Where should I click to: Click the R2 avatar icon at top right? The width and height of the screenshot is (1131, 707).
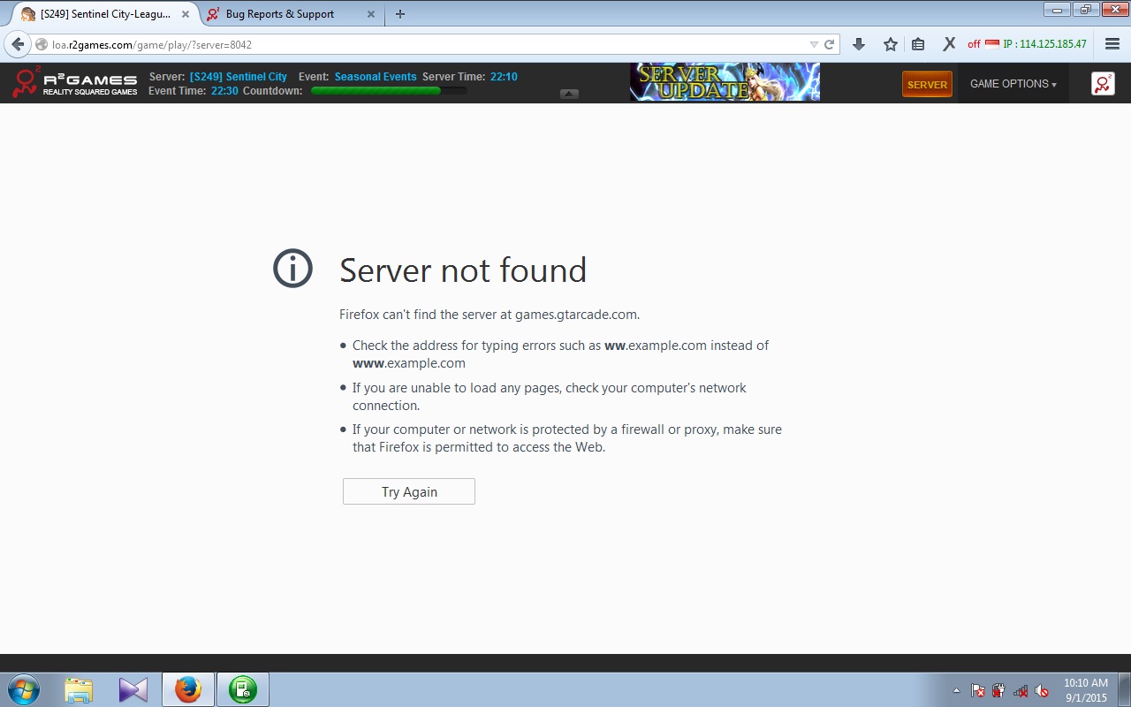coord(1102,84)
